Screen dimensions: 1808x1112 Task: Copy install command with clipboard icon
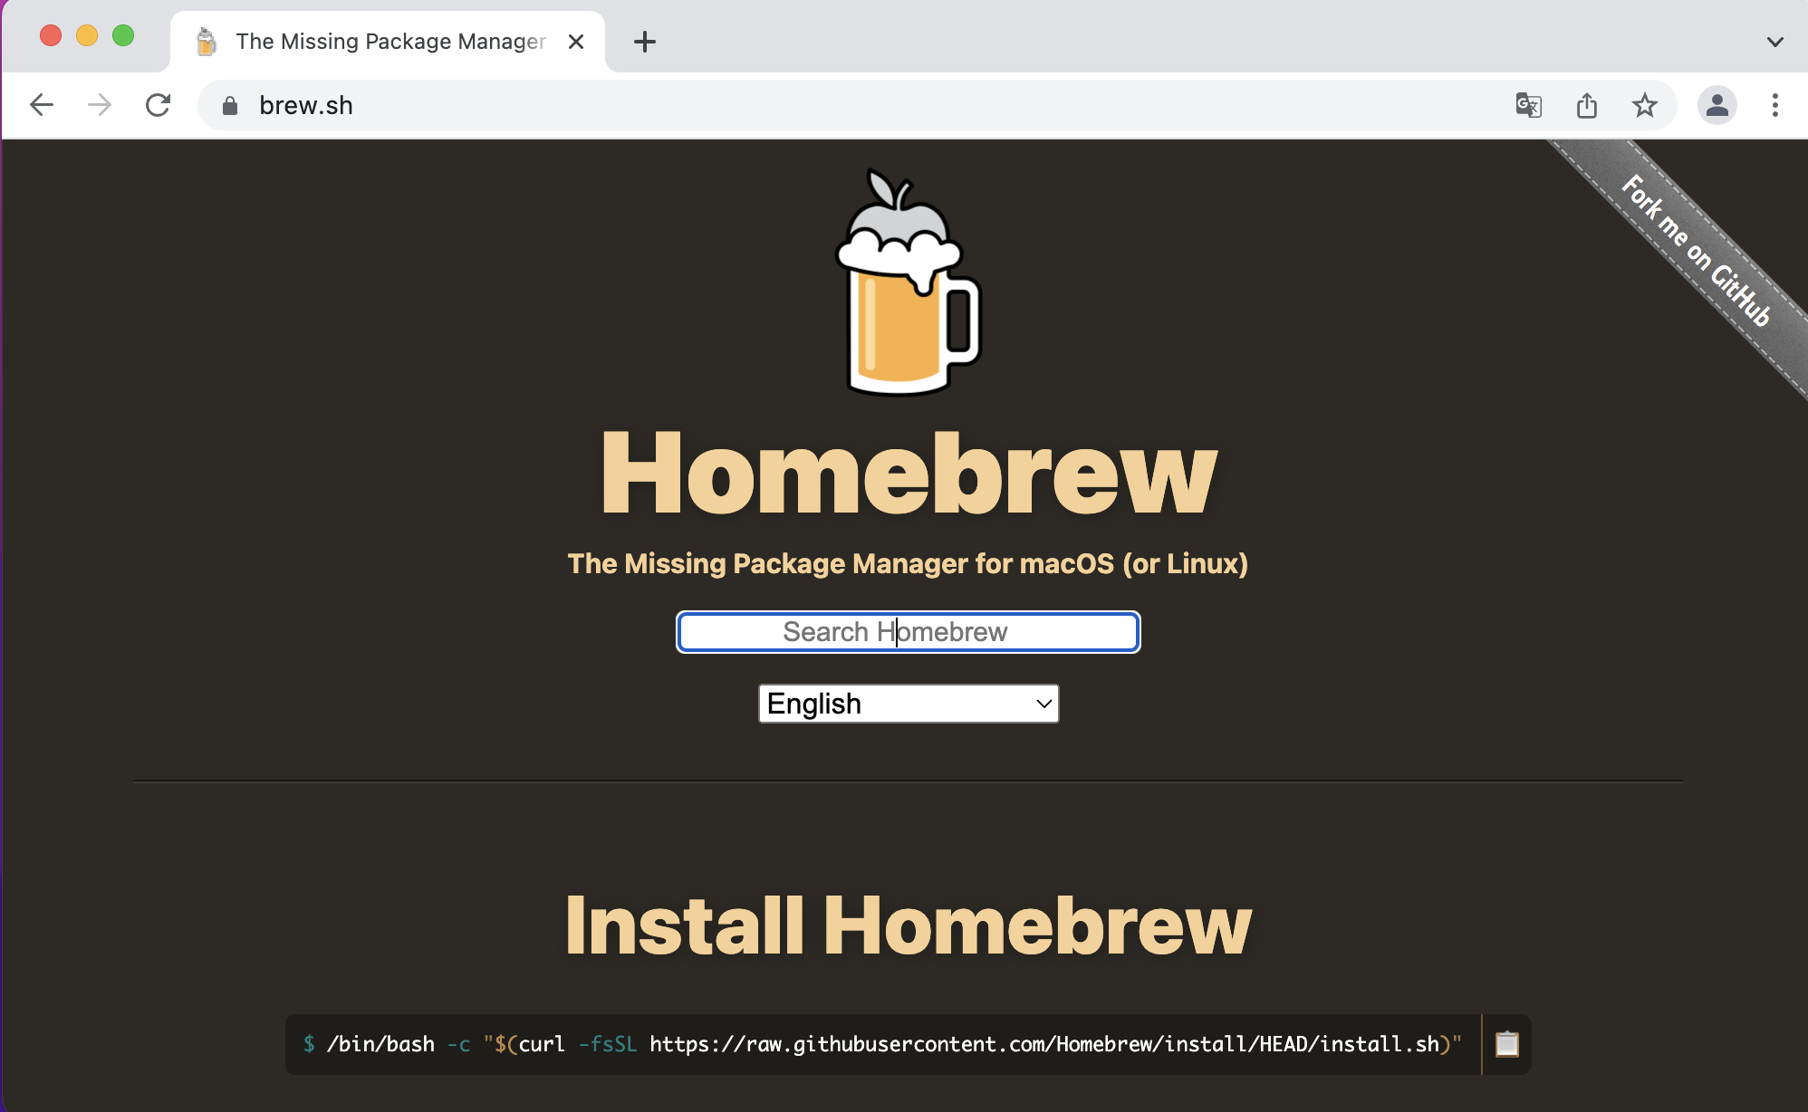1506,1044
